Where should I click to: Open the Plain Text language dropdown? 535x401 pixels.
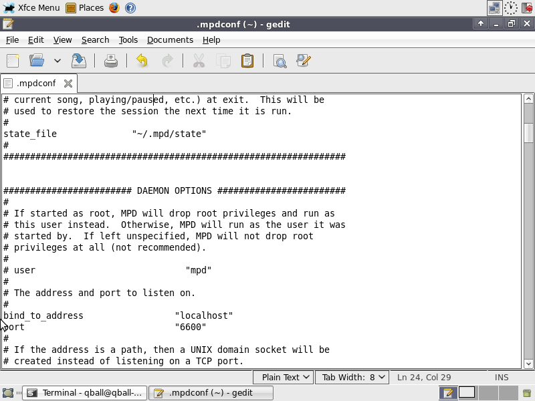[x=283, y=377]
